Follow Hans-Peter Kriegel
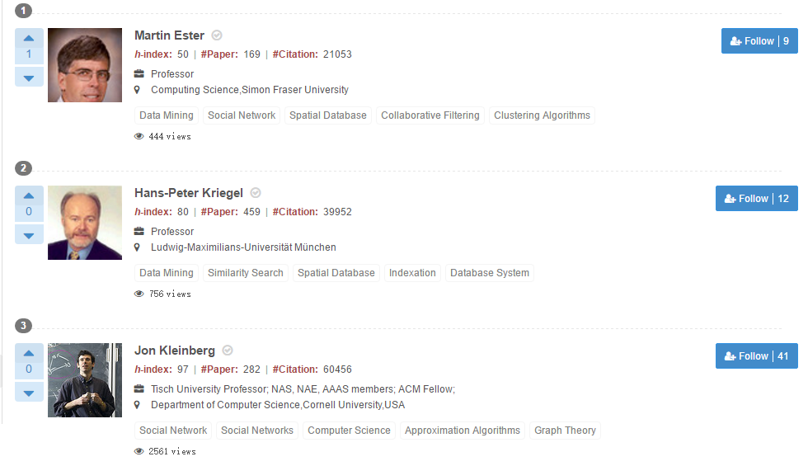The width and height of the screenshot is (808, 466). coord(756,199)
